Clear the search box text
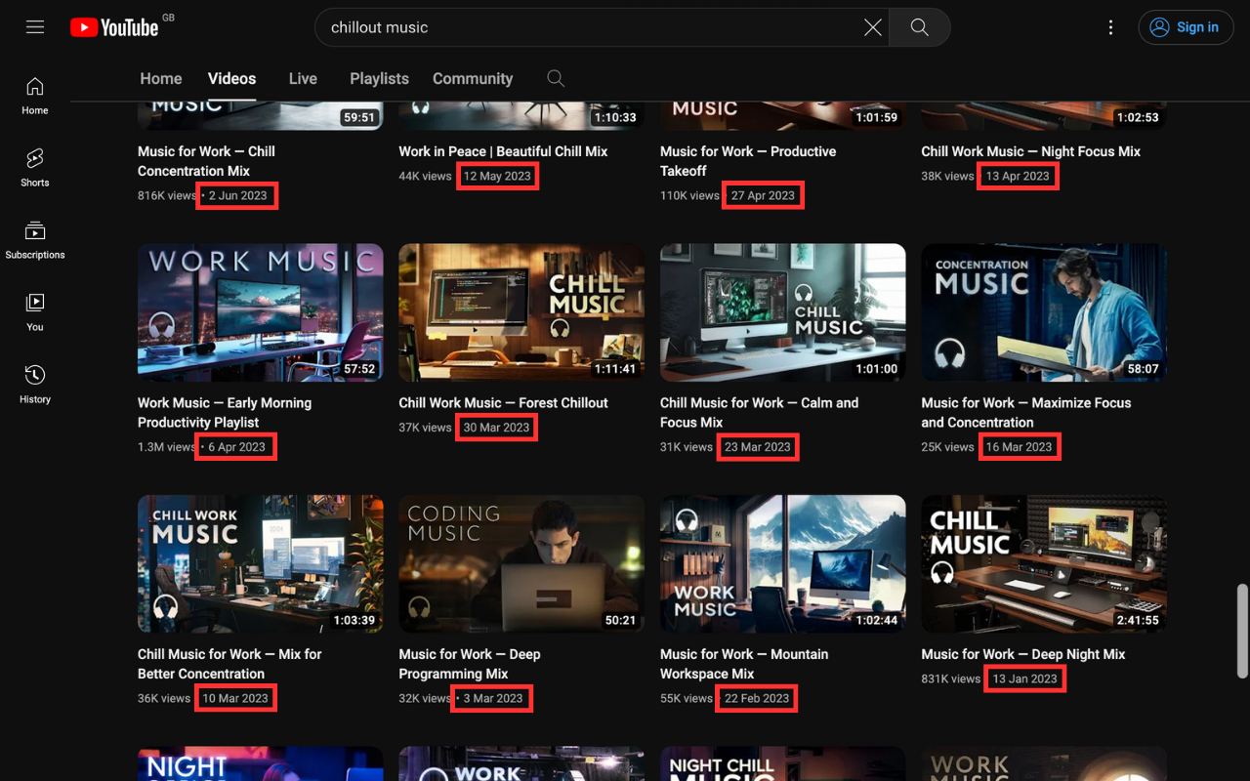 pos(872,27)
